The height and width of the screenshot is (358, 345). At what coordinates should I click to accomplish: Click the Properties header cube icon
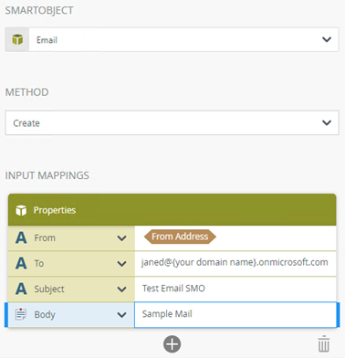(21, 210)
